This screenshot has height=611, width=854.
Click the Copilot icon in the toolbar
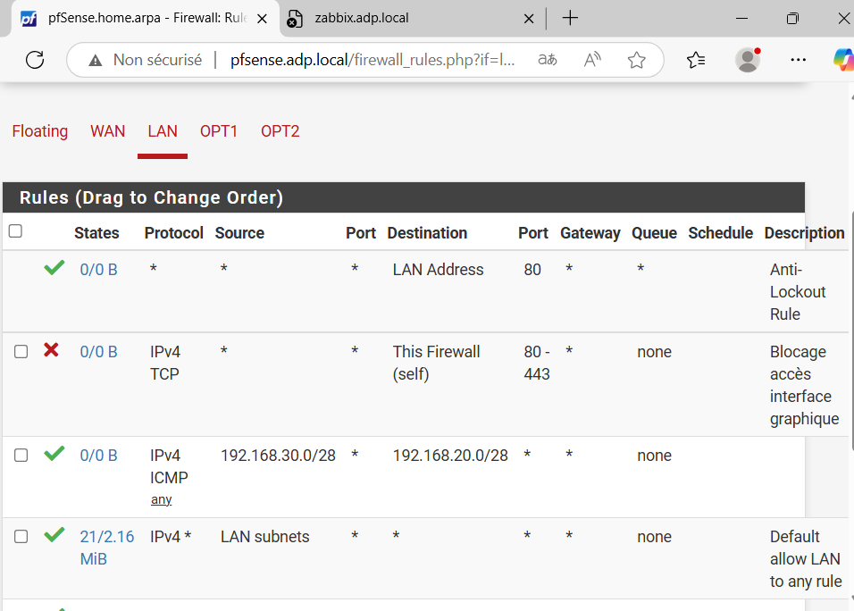tap(842, 60)
